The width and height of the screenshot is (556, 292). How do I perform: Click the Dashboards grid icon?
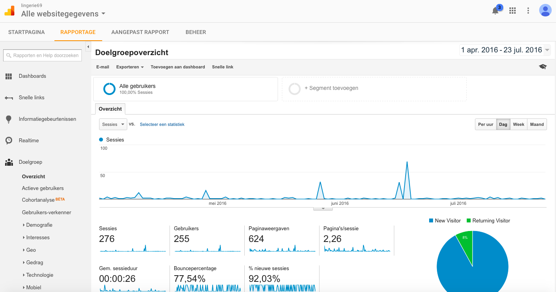(9, 76)
